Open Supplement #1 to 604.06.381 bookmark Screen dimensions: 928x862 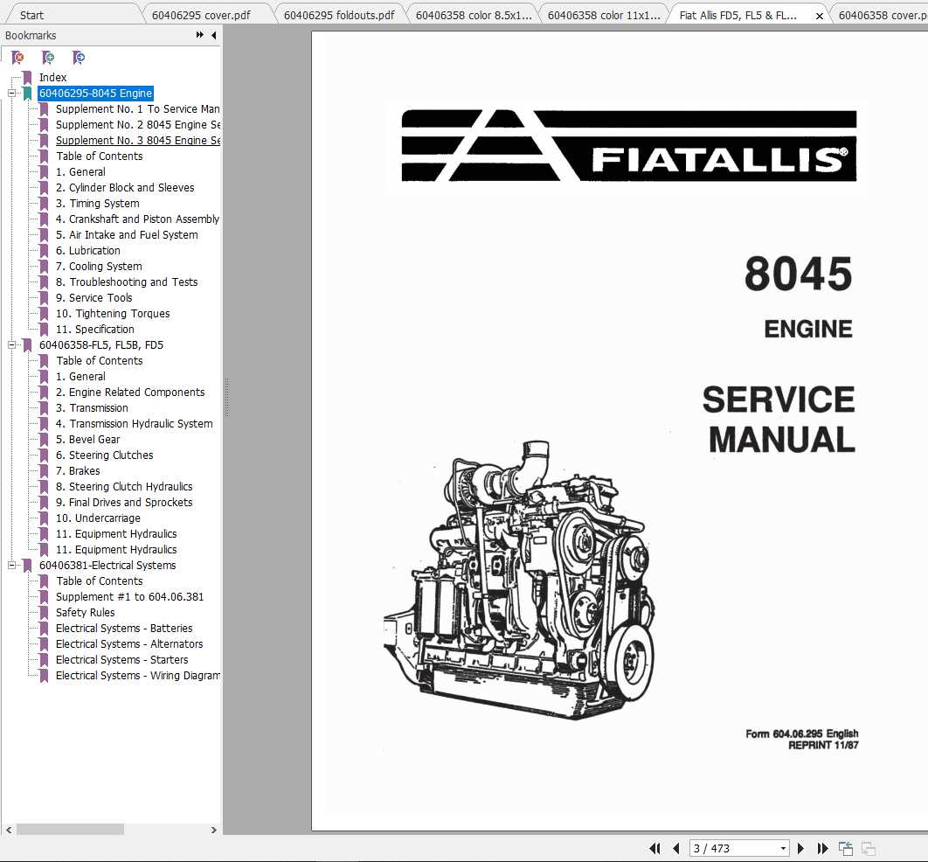click(x=129, y=597)
